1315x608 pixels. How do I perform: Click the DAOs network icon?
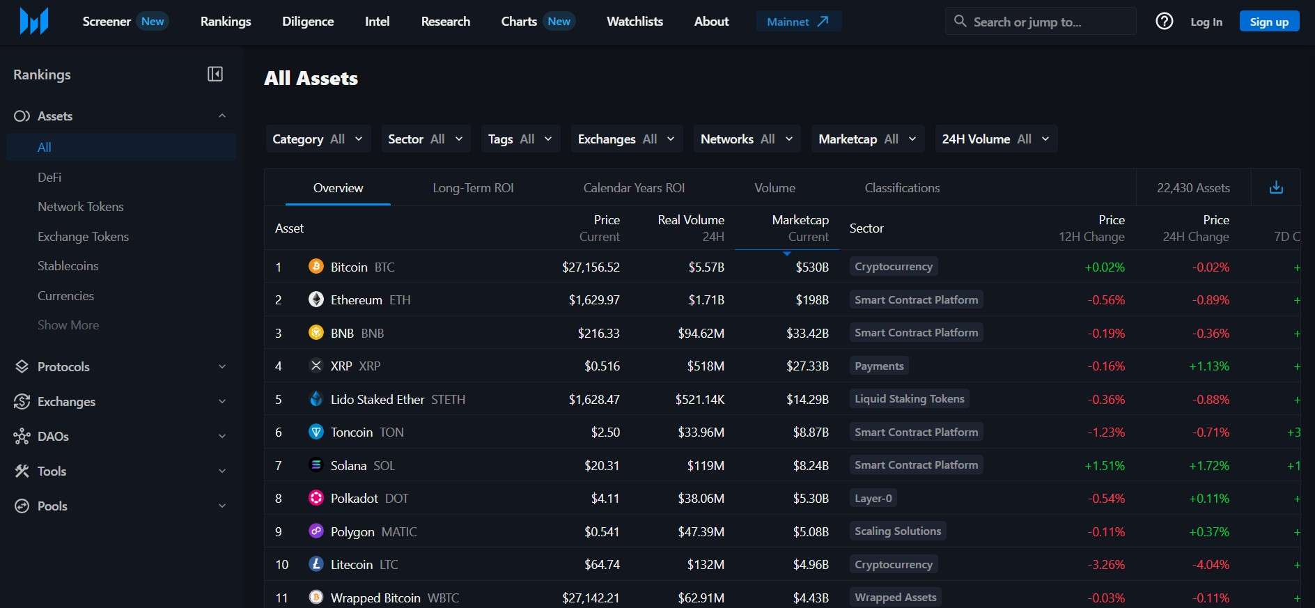click(x=22, y=437)
